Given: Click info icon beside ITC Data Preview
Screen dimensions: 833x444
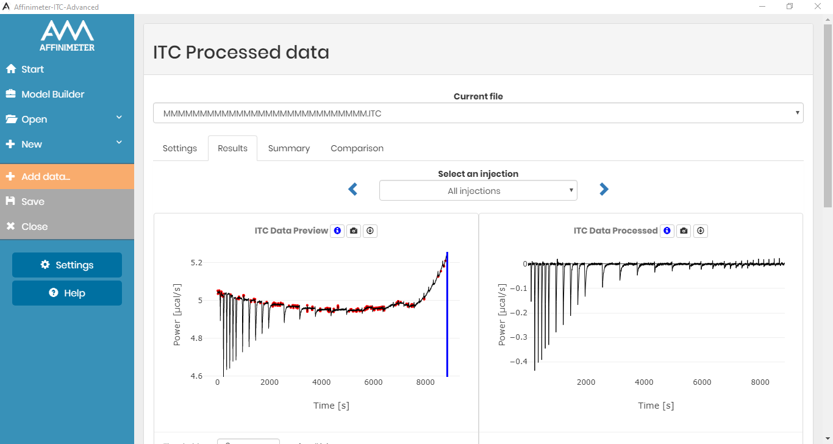Looking at the screenshot, I should click(337, 231).
